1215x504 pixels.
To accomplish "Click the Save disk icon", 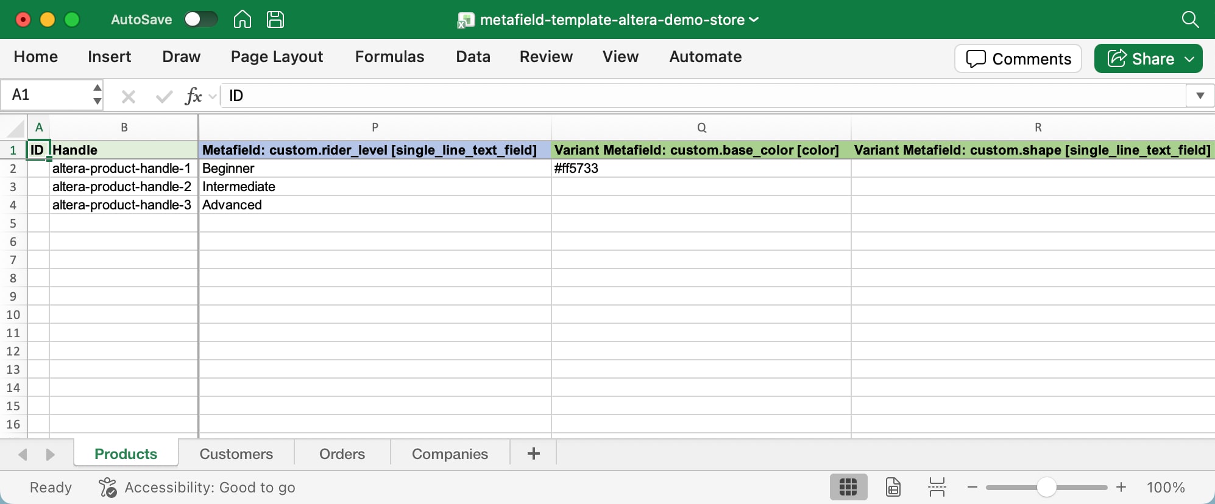I will (x=275, y=19).
